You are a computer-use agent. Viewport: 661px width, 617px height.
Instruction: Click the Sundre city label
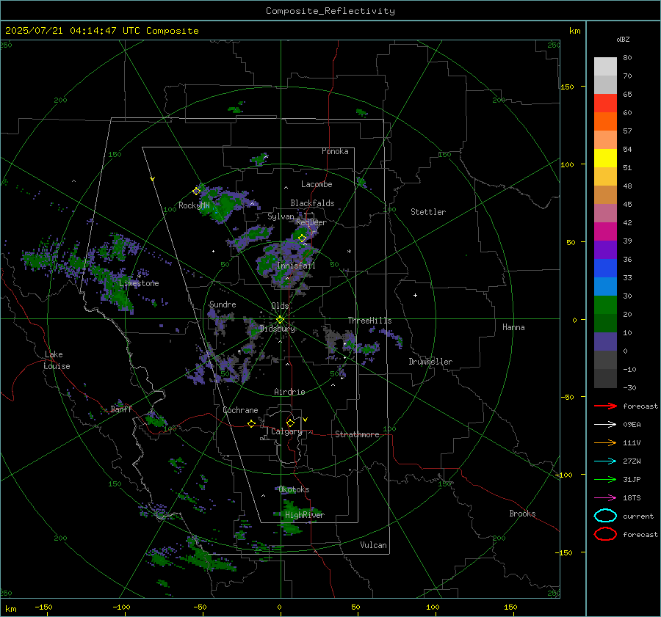223,304
